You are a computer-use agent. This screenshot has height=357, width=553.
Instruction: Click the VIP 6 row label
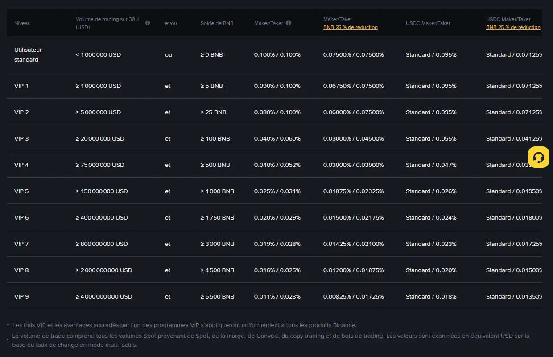(x=21, y=217)
